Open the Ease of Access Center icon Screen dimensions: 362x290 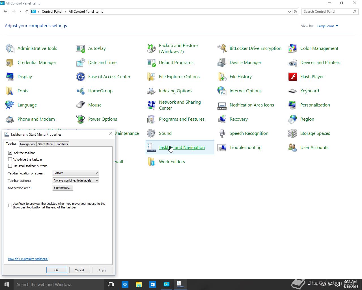pyautogui.click(x=81, y=77)
